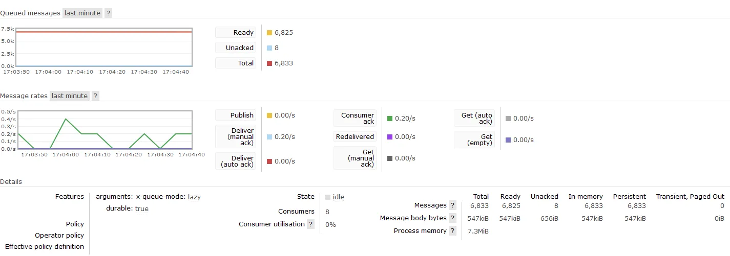
Task: Click the 'idle' state text
Action: (338, 197)
